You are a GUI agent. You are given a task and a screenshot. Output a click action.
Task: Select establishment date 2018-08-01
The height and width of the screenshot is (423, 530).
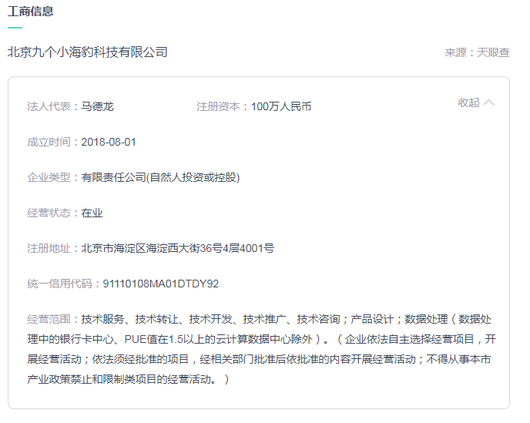coord(109,142)
